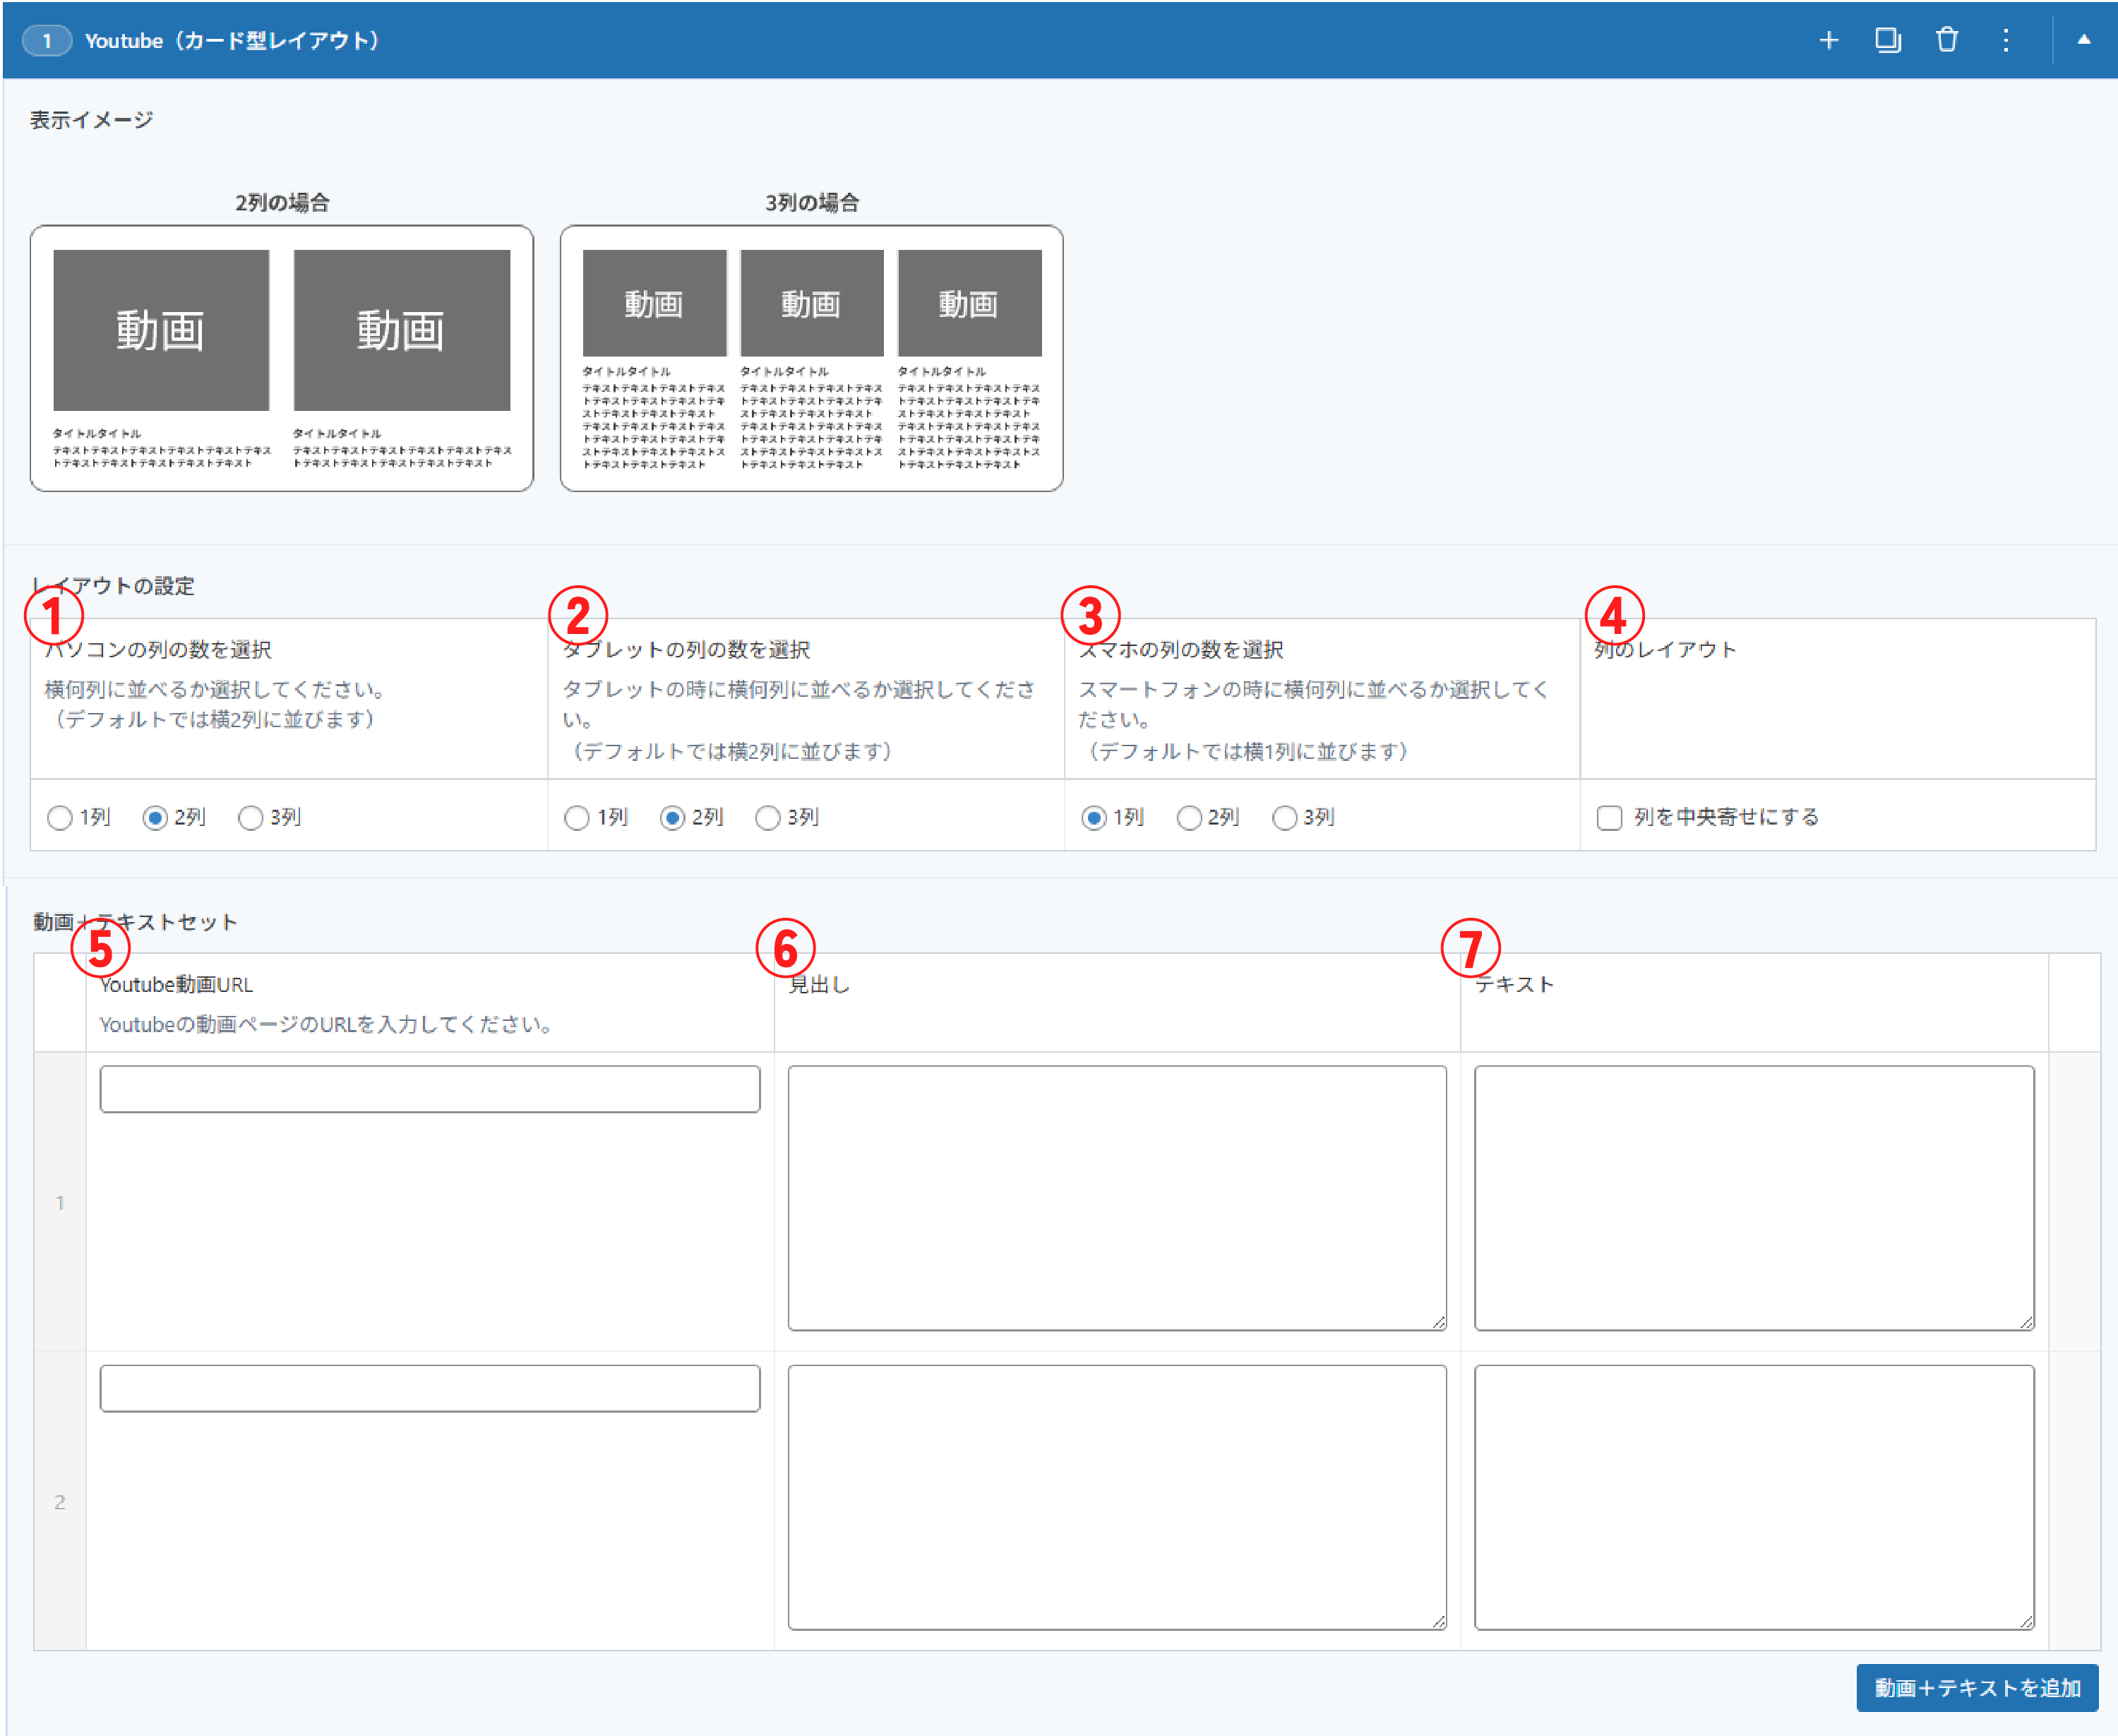Click second row テキスト text area
The height and width of the screenshot is (1736, 2118).
(x=1753, y=1497)
